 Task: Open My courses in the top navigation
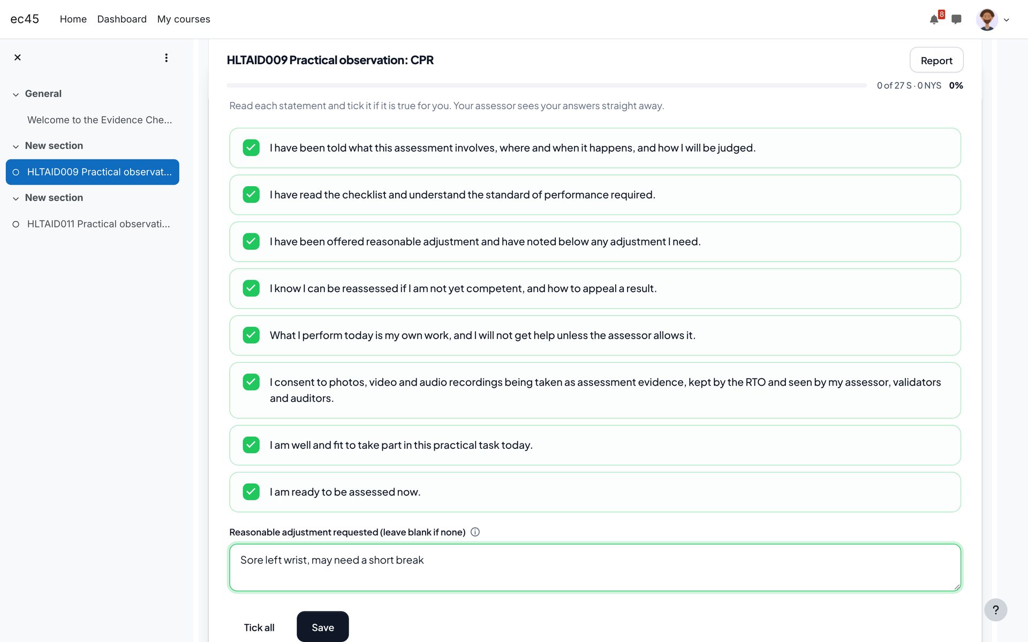[x=184, y=19]
